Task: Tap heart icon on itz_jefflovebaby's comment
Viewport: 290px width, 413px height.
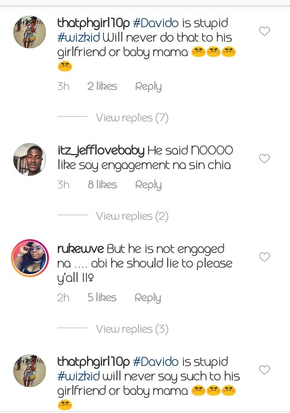Action: point(265,159)
